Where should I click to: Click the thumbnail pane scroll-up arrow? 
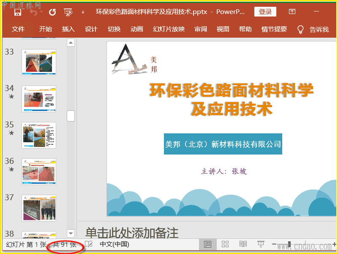pos(71,43)
